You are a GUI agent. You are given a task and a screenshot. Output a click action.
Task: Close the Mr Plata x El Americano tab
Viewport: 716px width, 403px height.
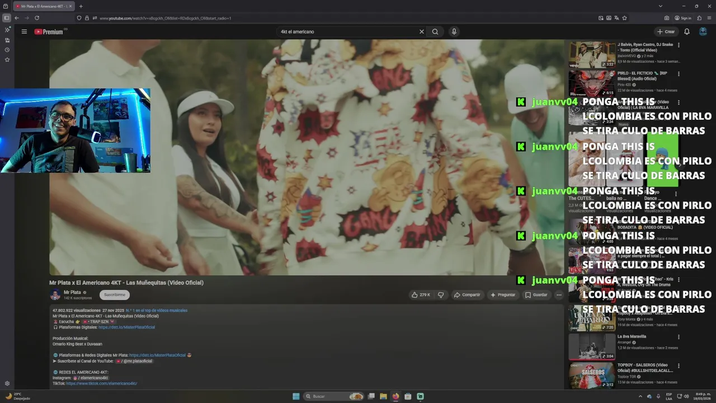click(70, 6)
